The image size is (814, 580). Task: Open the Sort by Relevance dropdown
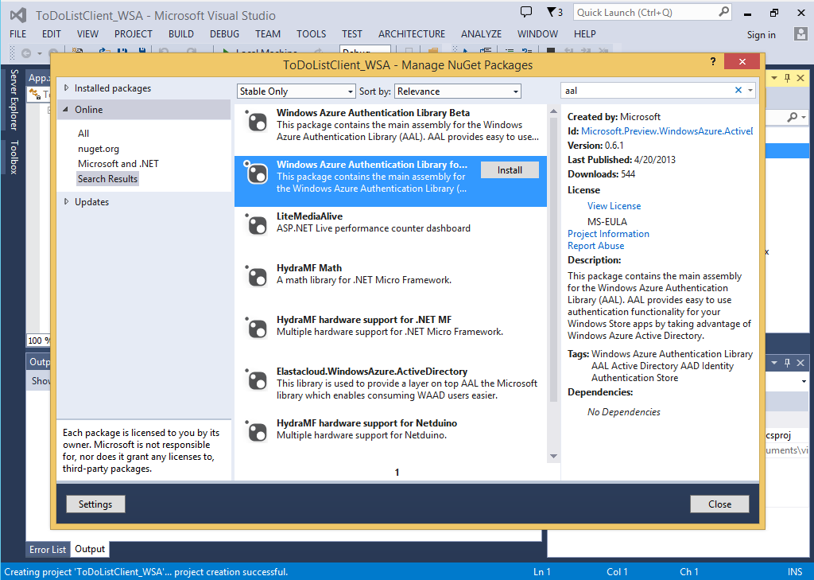pyautogui.click(x=458, y=91)
